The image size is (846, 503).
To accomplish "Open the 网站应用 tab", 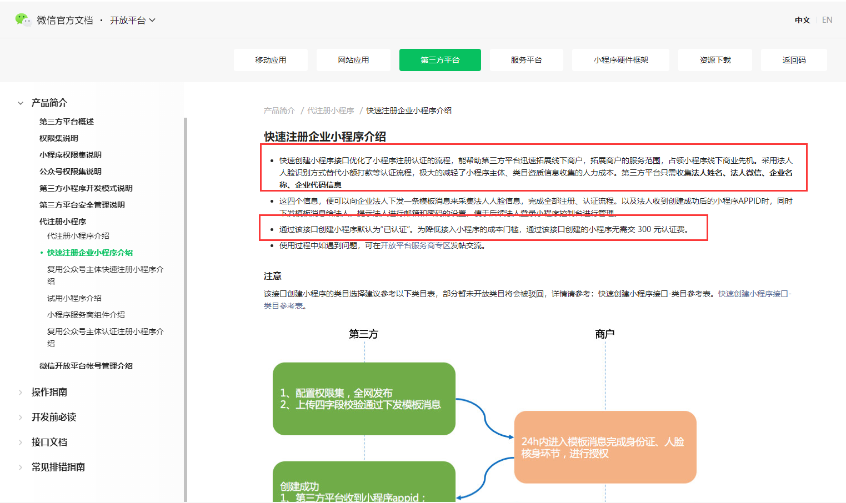I will coord(353,60).
